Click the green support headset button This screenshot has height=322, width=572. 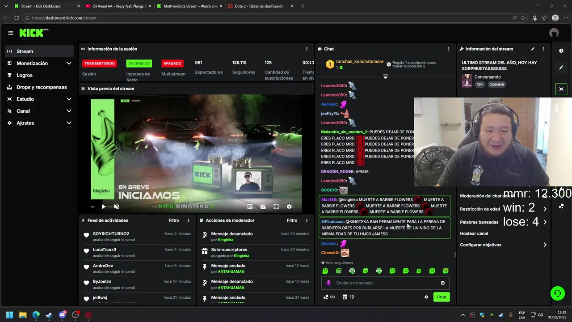tap(557, 293)
